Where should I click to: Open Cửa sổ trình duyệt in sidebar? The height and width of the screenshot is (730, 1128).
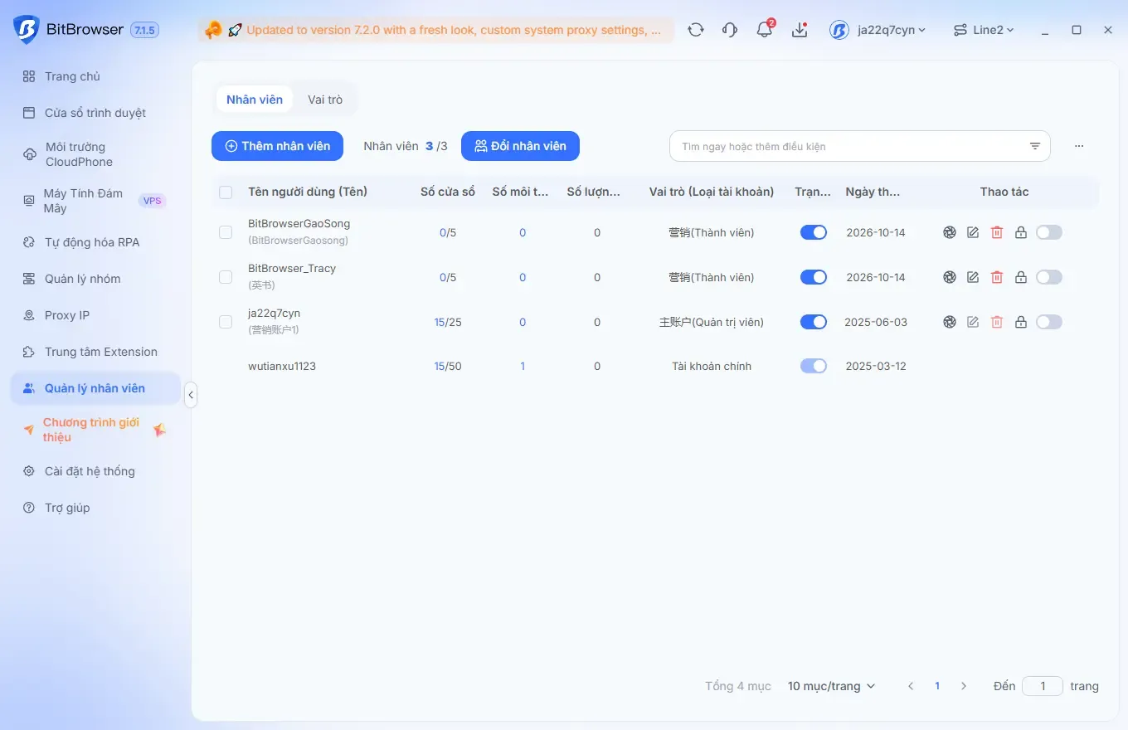[95, 113]
